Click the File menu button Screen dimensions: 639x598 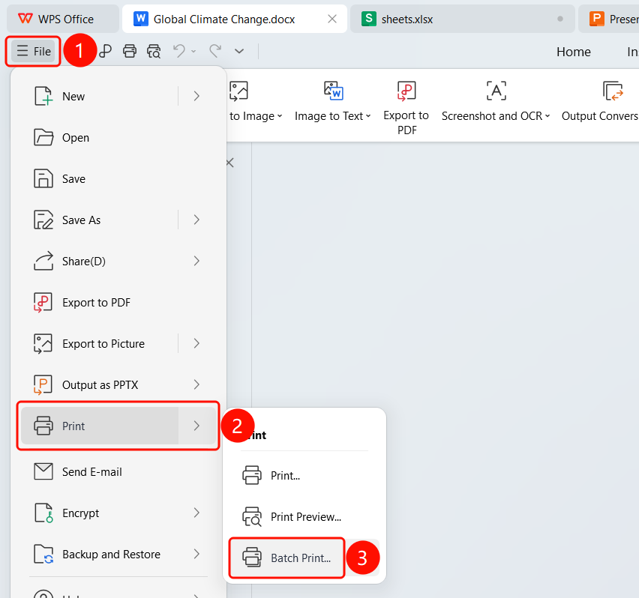pyautogui.click(x=34, y=51)
